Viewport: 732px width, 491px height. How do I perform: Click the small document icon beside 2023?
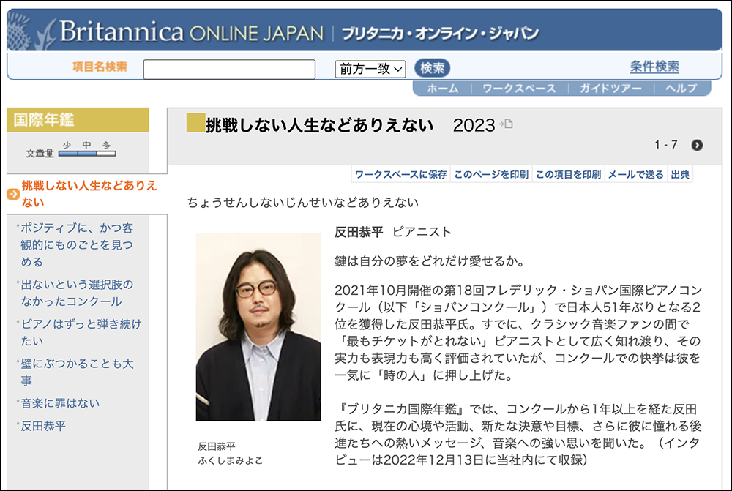point(506,124)
